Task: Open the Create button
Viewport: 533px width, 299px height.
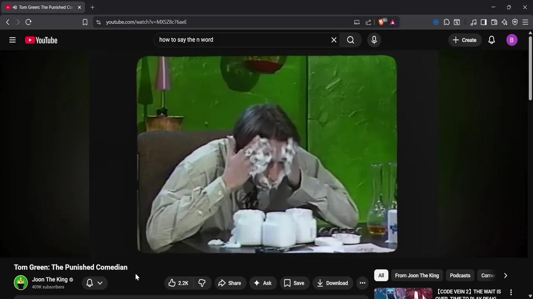Action: (464, 40)
